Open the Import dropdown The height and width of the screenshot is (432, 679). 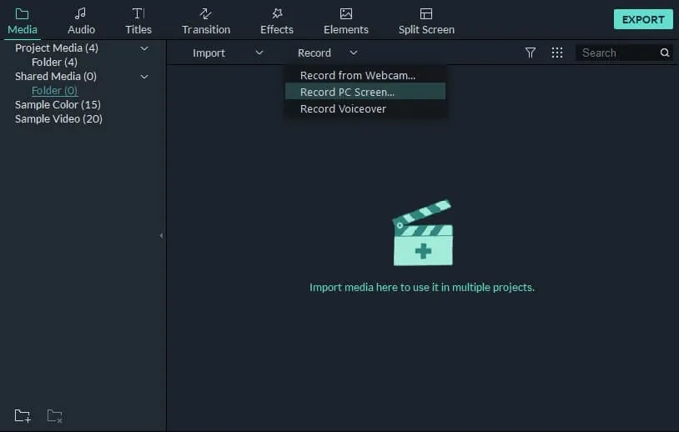click(227, 53)
